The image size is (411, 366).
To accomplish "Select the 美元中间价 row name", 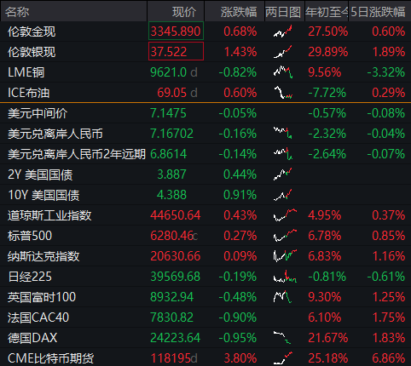I will click(38, 113).
